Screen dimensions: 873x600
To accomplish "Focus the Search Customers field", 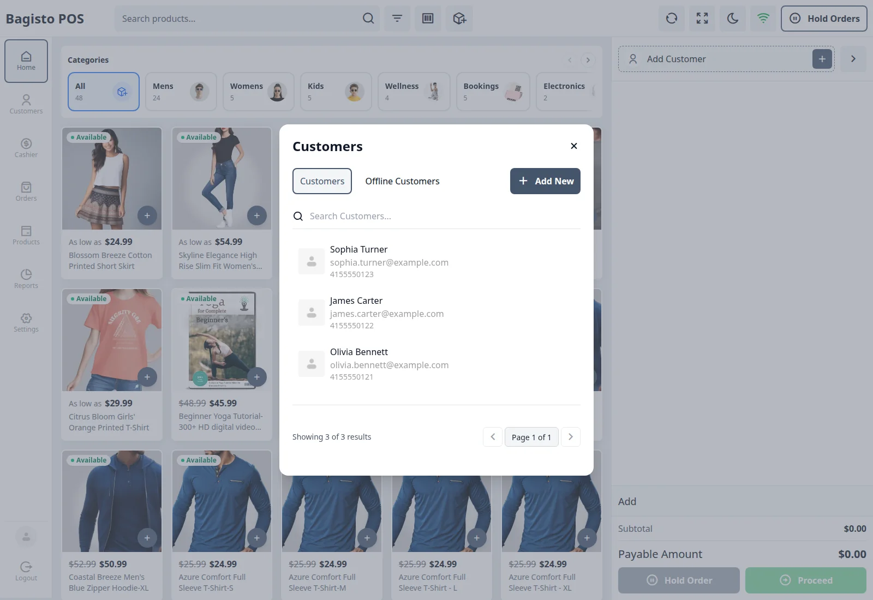I will pyautogui.click(x=436, y=216).
